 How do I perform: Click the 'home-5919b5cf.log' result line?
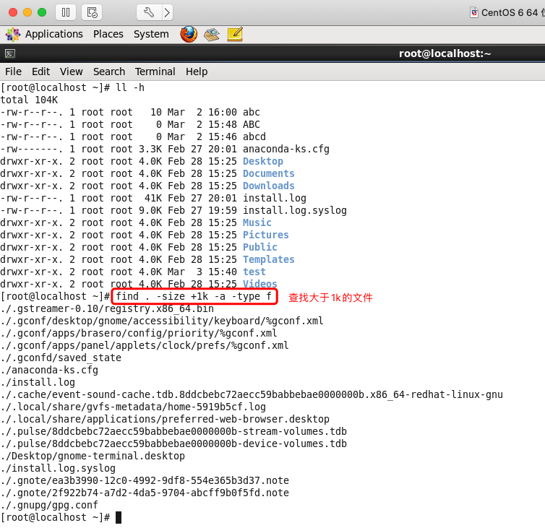pyautogui.click(x=133, y=407)
